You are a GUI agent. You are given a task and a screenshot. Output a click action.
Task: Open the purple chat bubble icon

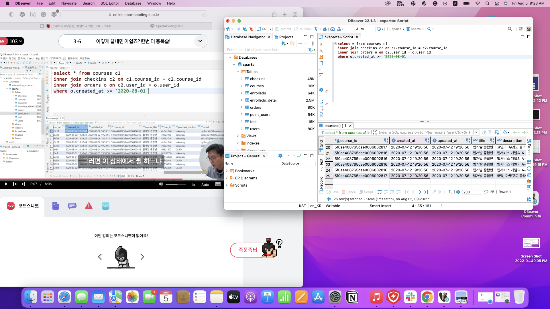[72, 206]
